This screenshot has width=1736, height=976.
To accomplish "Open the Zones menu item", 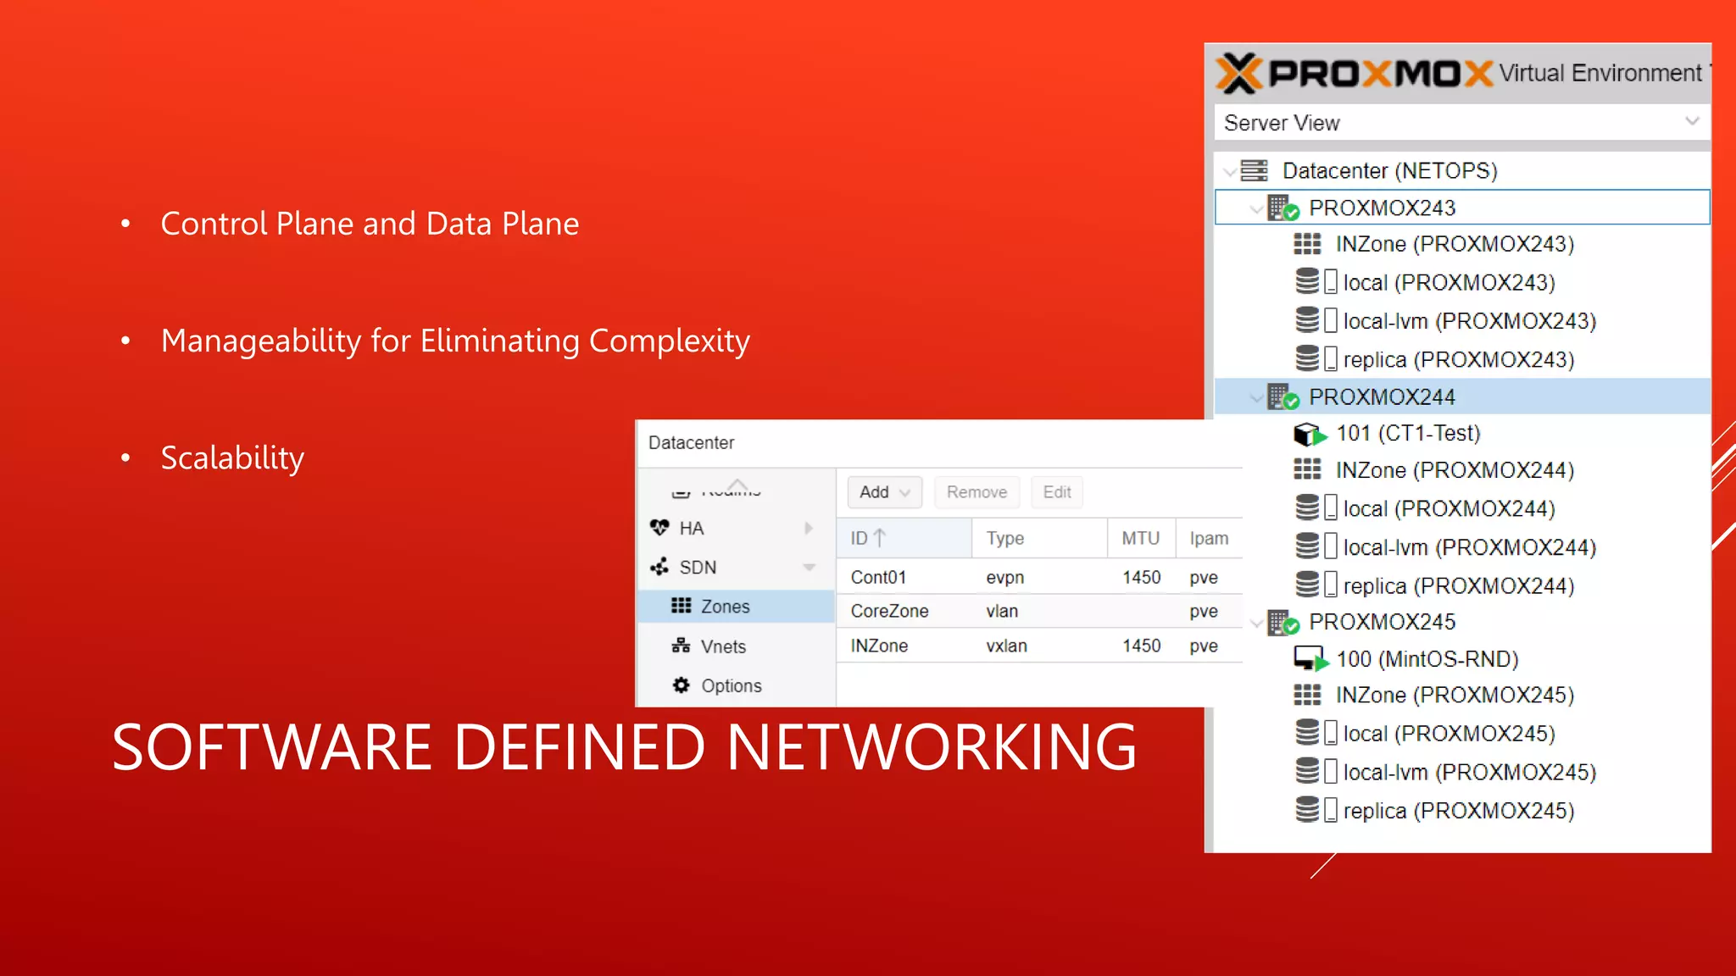I will pyautogui.click(x=736, y=607).
